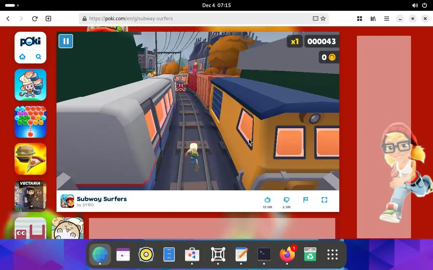Open the burger and pizza game

pos(30,159)
